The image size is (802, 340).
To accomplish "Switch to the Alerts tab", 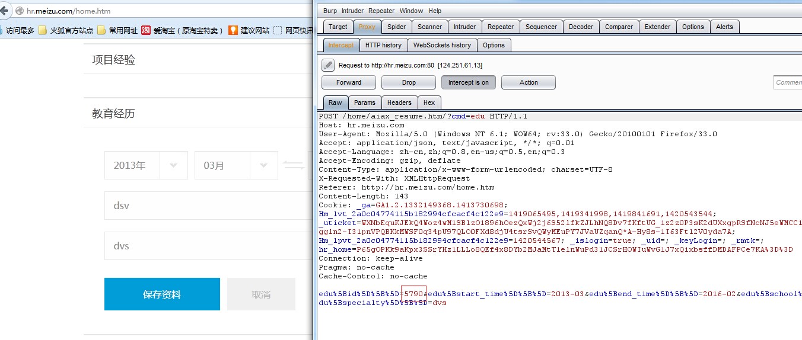I will tap(725, 27).
